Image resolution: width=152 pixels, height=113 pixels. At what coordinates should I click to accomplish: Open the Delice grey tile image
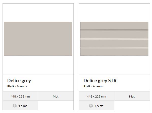click(x=38, y=39)
